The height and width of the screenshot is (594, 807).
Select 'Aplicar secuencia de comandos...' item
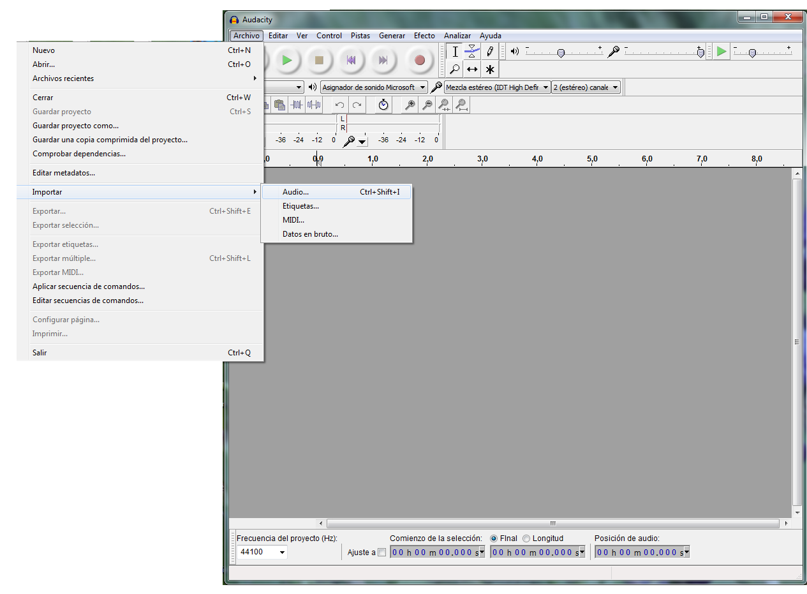point(140,286)
